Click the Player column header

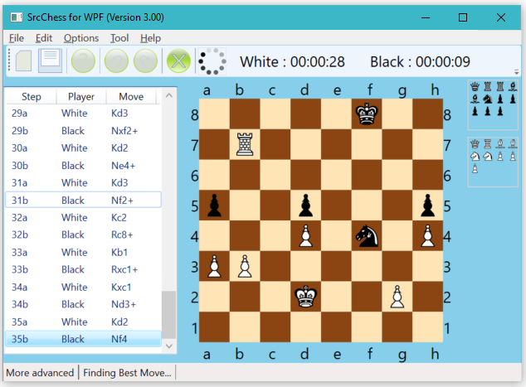(81, 96)
